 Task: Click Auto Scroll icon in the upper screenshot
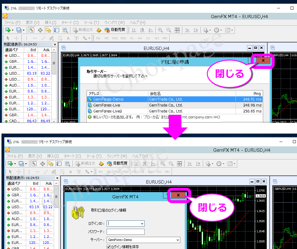coord(187,30)
